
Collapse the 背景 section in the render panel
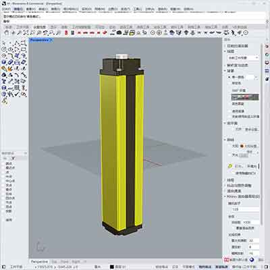click(x=225, y=71)
